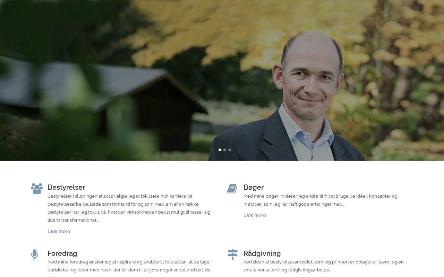Open the Bestyrelser heading
The height and width of the screenshot is (277, 444).
66,187
